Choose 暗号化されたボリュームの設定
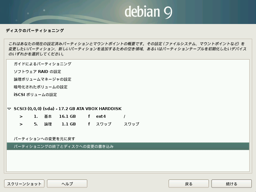 pyautogui.click(x=40, y=87)
